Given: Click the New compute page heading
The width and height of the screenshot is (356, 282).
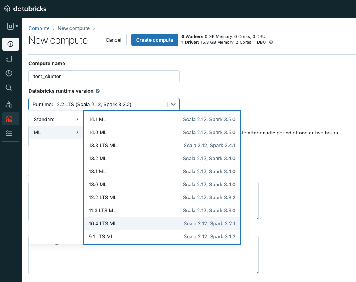Looking at the screenshot, I should pos(58,40).
